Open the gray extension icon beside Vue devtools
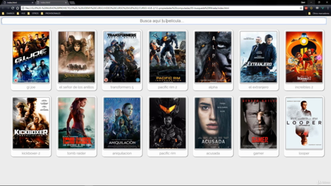 tap(317, 8)
